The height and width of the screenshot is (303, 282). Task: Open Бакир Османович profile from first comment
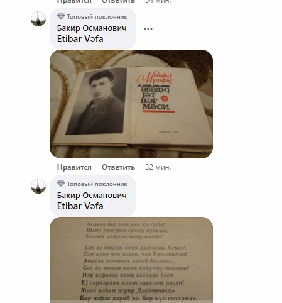pyautogui.click(x=92, y=28)
